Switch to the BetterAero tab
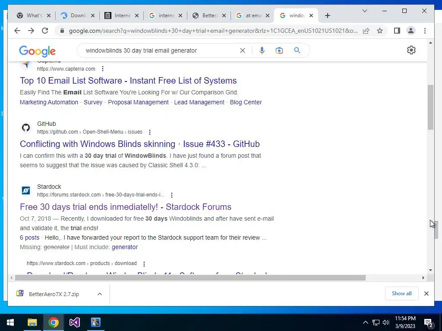 pos(210,16)
